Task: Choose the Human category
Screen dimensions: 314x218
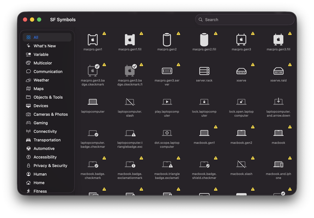Action: pos(47,174)
